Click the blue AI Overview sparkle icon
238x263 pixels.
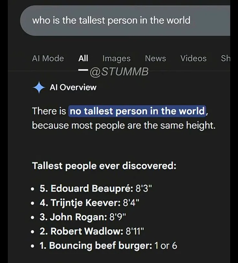click(x=39, y=87)
